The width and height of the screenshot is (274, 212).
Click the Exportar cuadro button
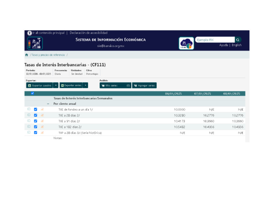40,85
